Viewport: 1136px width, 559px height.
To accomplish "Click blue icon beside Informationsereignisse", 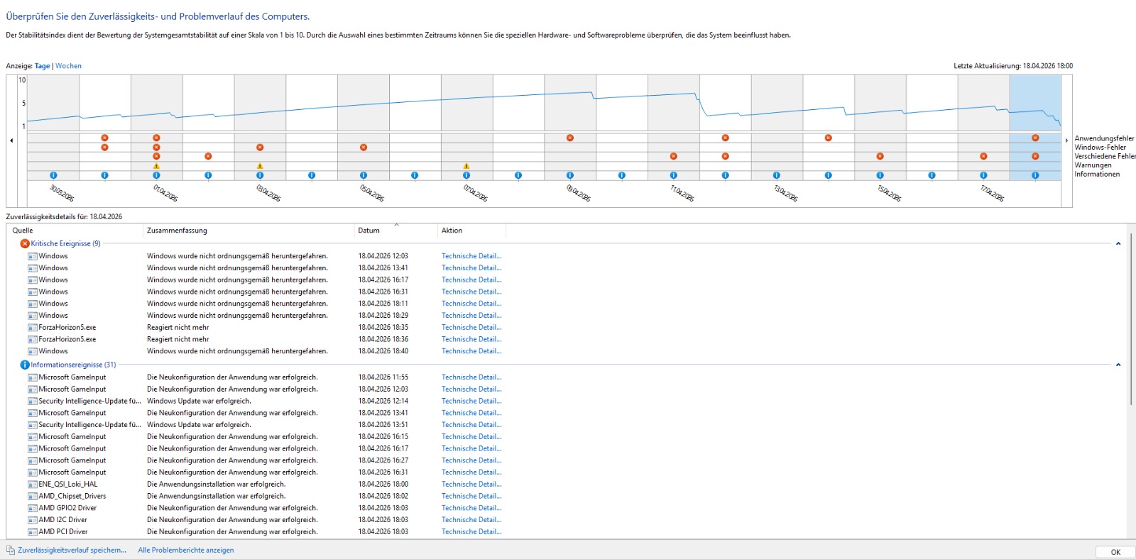I will pos(25,365).
